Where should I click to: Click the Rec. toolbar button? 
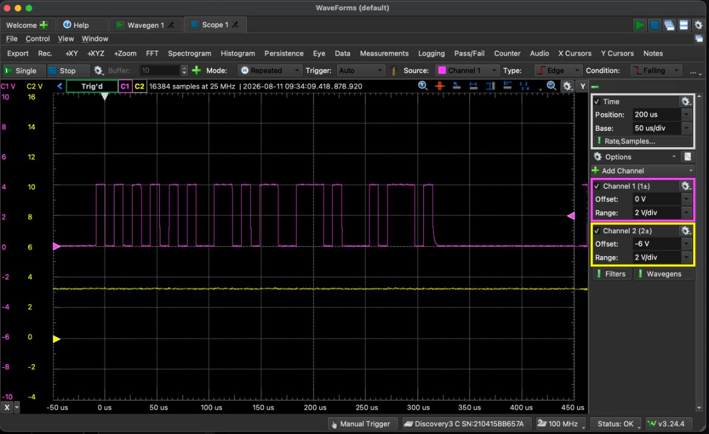click(45, 53)
